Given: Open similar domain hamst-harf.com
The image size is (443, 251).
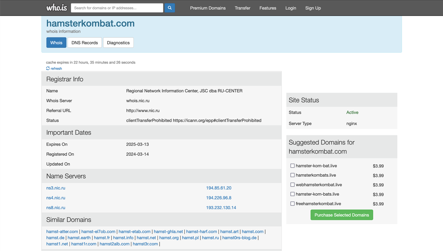Looking at the screenshot, I should pyautogui.click(x=201, y=231).
